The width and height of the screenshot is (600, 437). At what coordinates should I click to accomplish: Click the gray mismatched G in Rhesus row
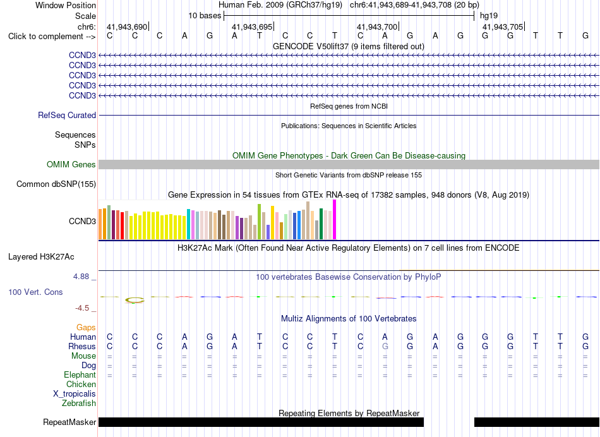point(385,346)
